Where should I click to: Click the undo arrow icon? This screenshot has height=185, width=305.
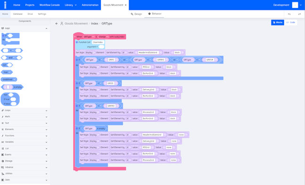pyautogui.click(x=289, y=14)
